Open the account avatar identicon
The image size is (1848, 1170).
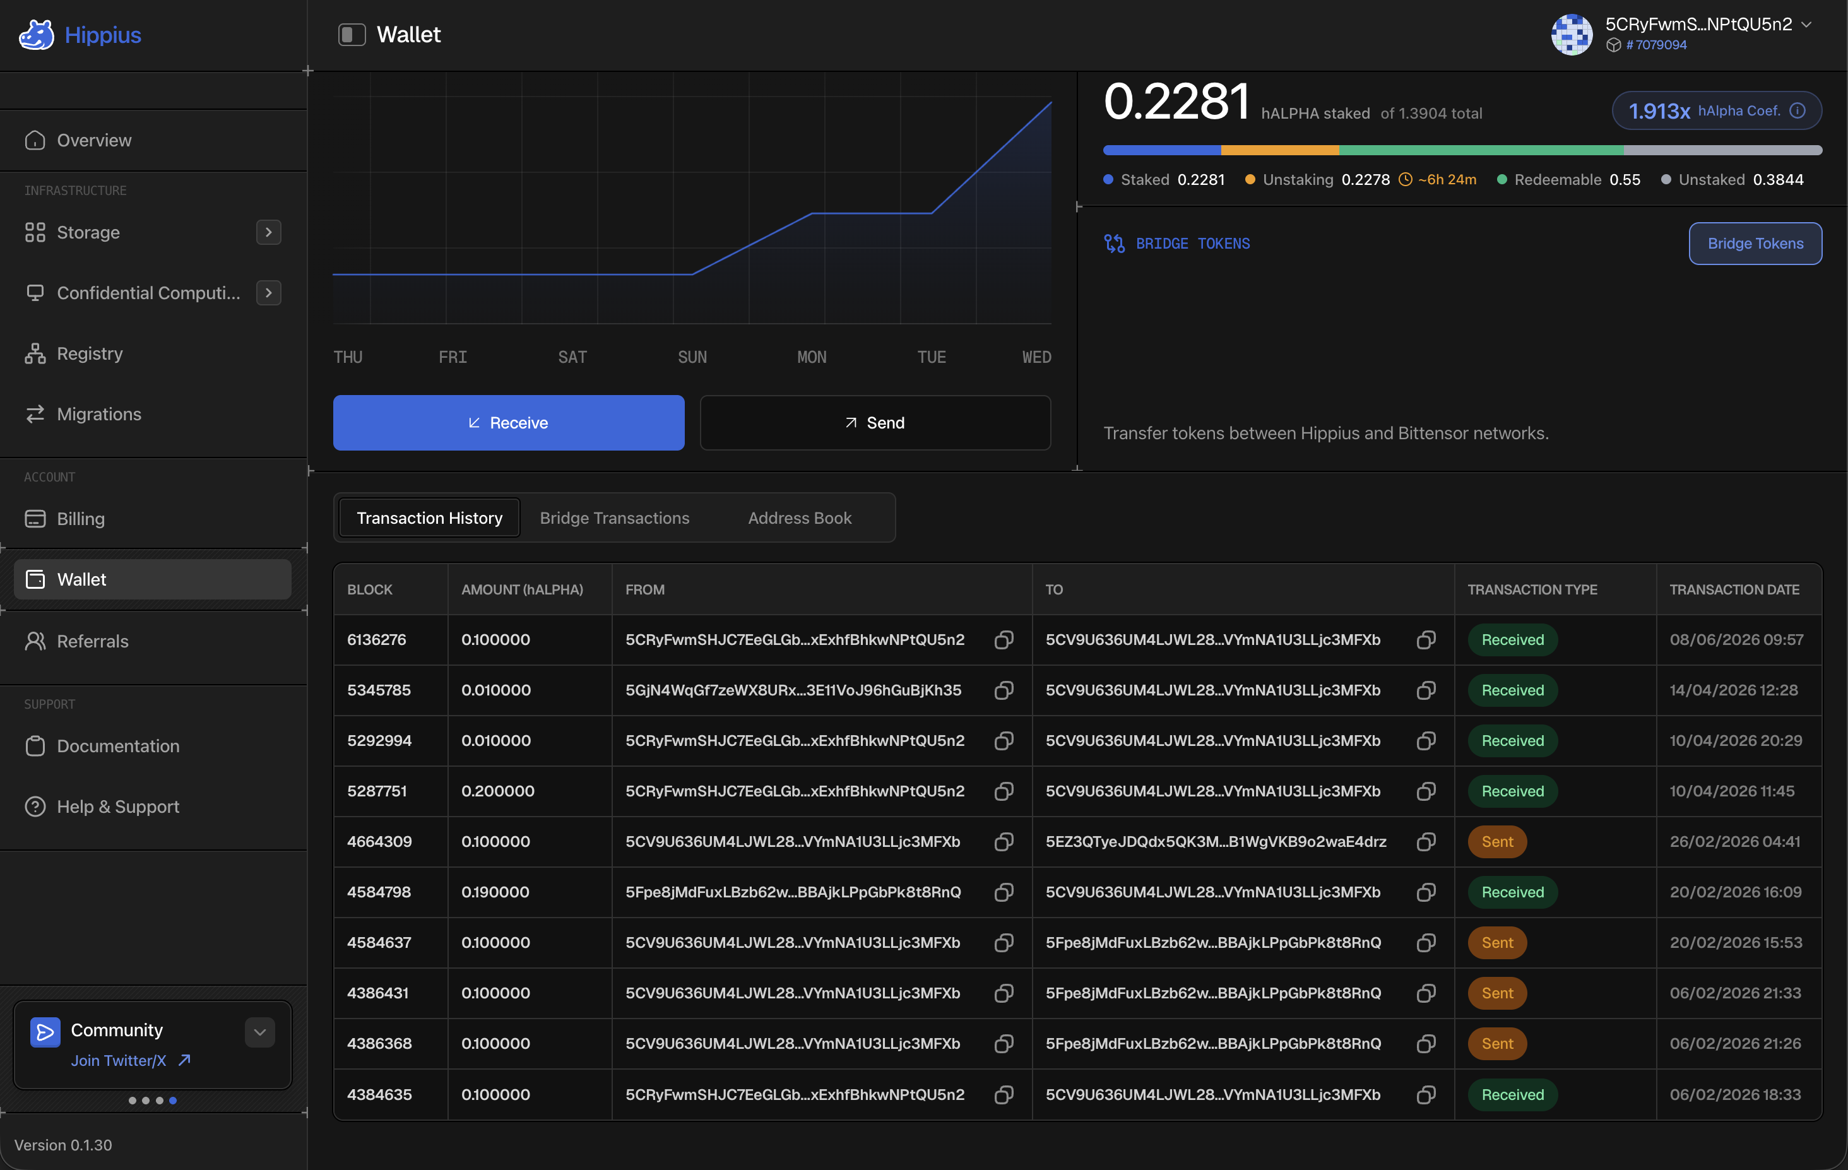coord(1571,35)
